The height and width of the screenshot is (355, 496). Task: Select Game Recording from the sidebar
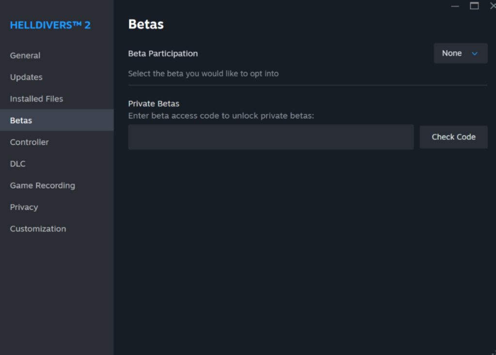pos(42,185)
